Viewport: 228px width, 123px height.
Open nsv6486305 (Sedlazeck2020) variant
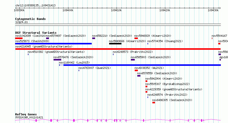coord(172,100)
